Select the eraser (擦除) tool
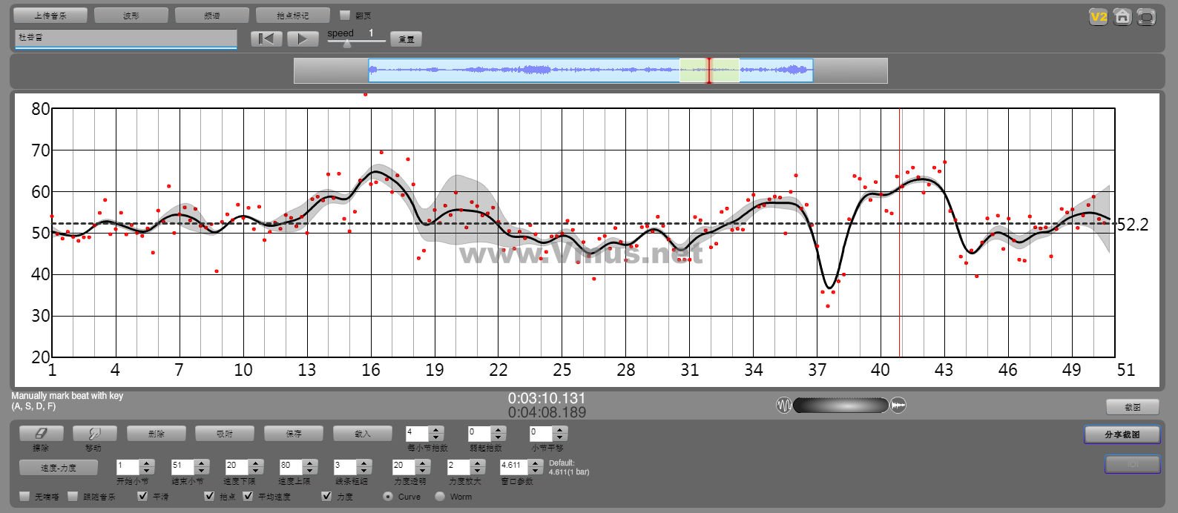The height and width of the screenshot is (513, 1178). pos(41,434)
